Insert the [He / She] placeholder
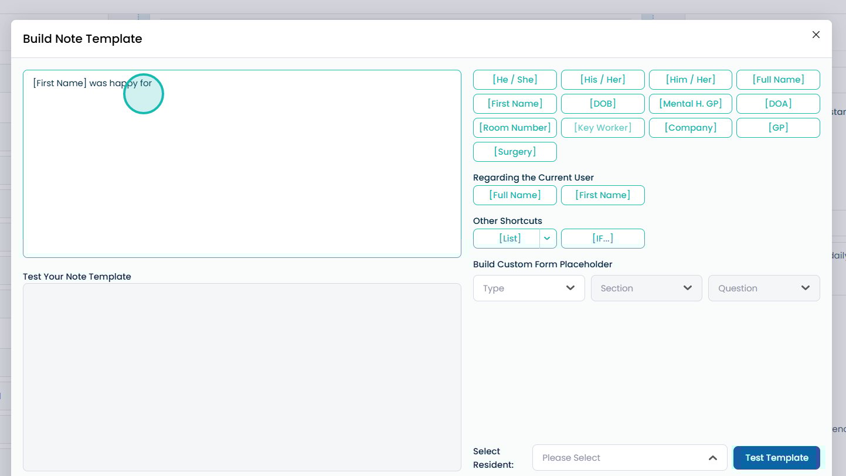The height and width of the screenshot is (476, 846). click(x=515, y=80)
